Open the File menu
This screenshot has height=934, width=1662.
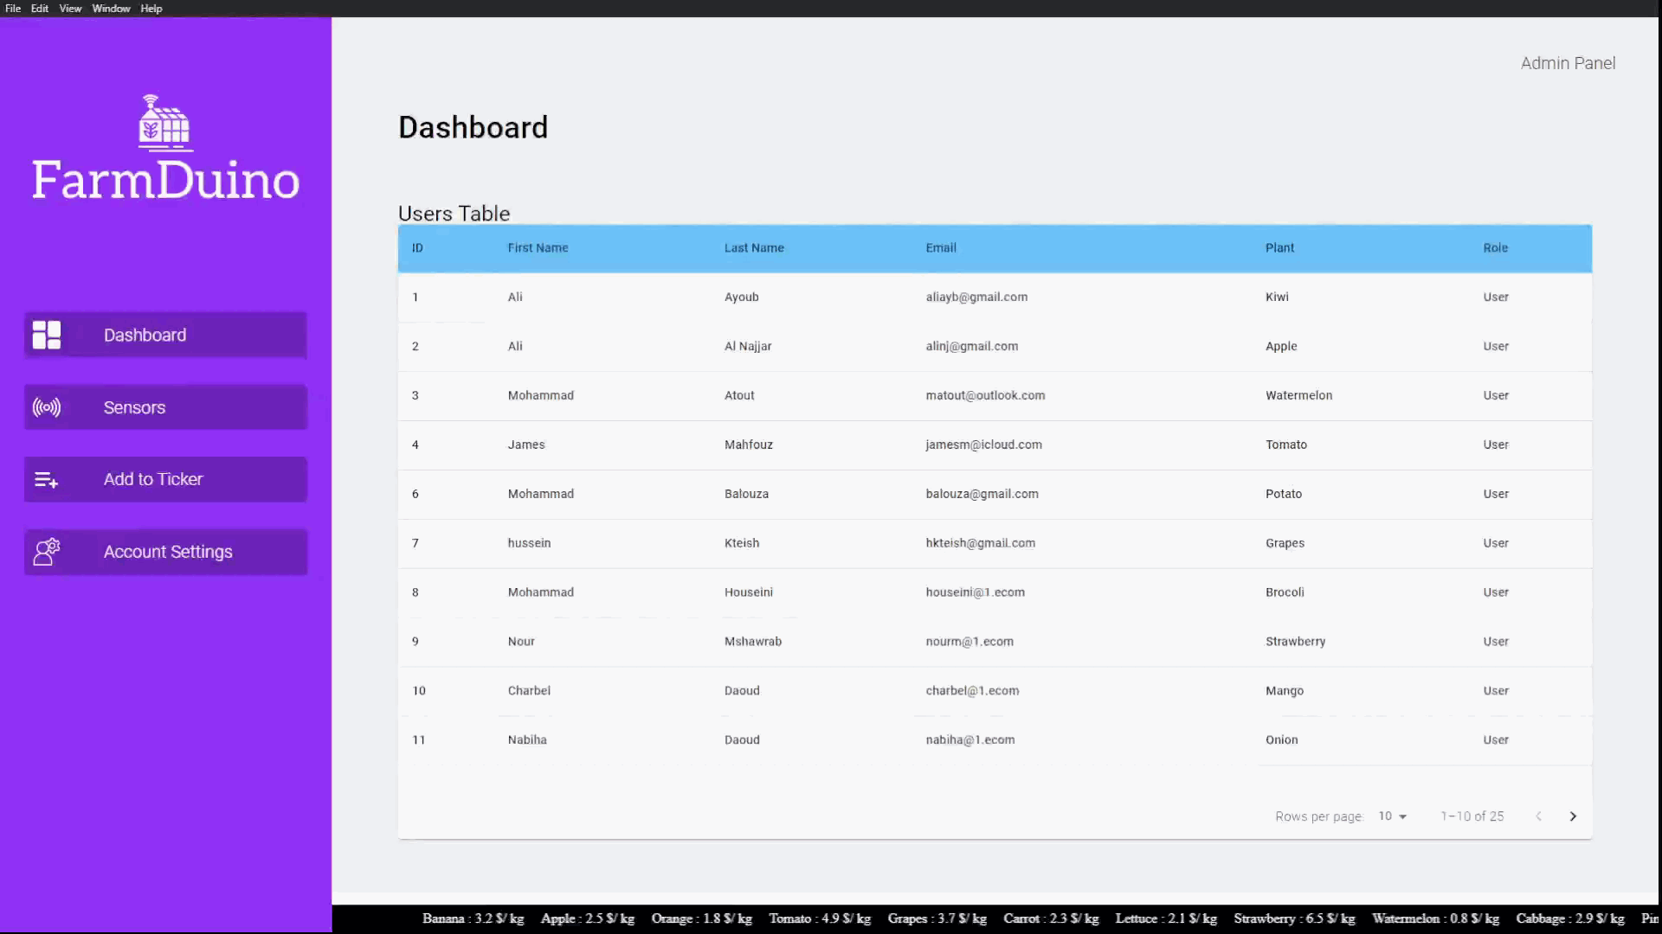tap(13, 8)
